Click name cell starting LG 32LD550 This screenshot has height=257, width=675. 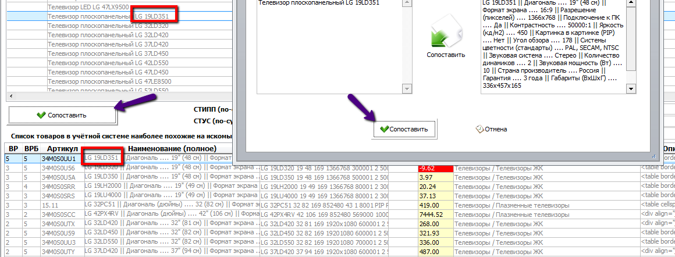(171, 242)
